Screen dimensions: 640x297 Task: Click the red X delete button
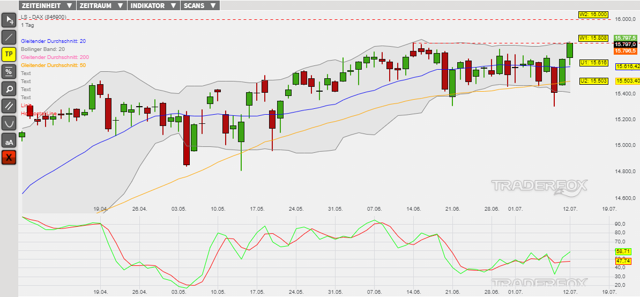coord(9,157)
